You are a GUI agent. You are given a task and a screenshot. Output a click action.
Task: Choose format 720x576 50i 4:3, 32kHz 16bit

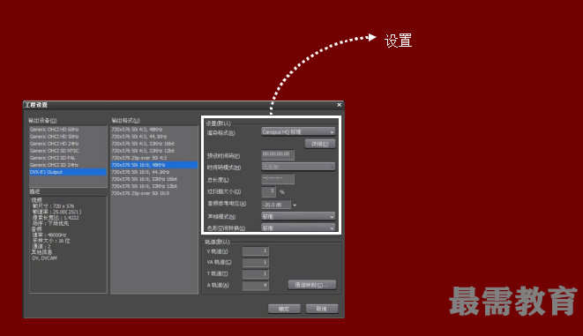(x=154, y=144)
